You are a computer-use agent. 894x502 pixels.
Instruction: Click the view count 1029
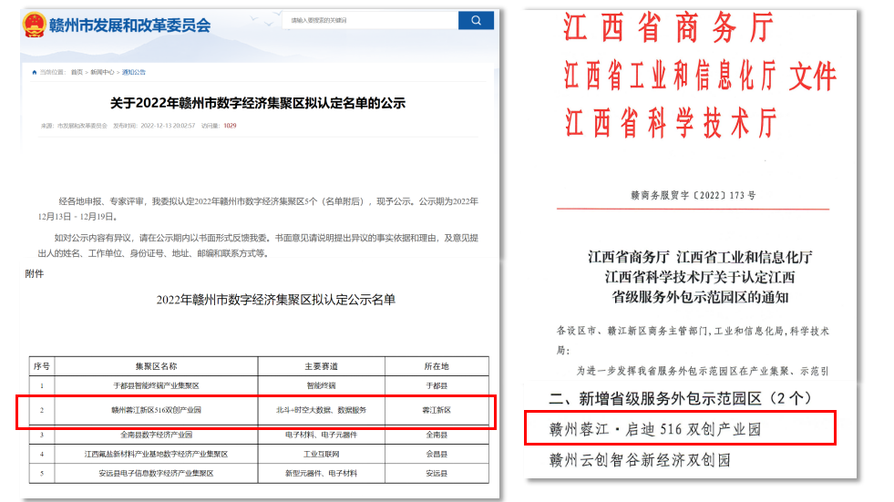tap(230, 126)
